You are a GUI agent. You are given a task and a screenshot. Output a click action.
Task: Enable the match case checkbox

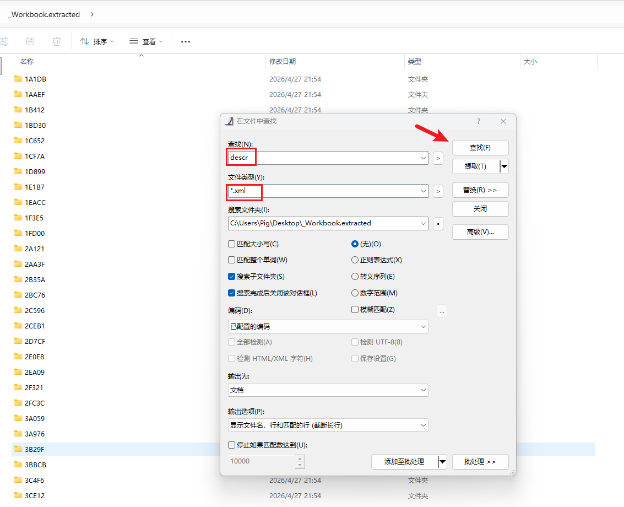coord(232,244)
